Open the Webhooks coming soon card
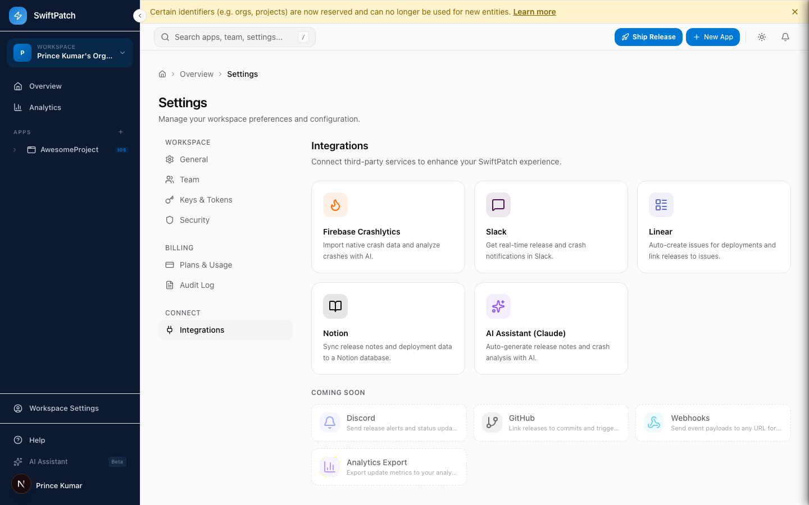This screenshot has height=505, width=809. click(713, 423)
